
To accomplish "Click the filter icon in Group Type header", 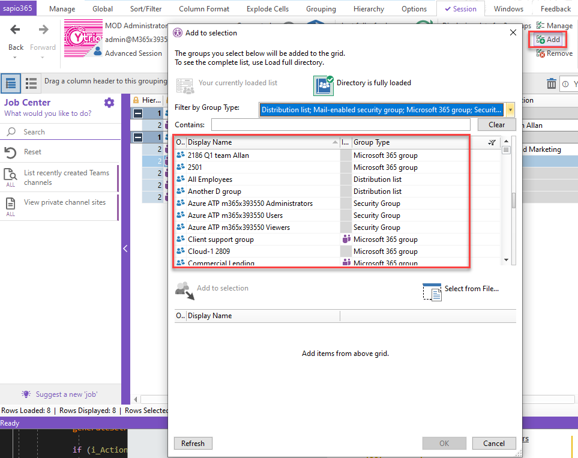I will [492, 142].
